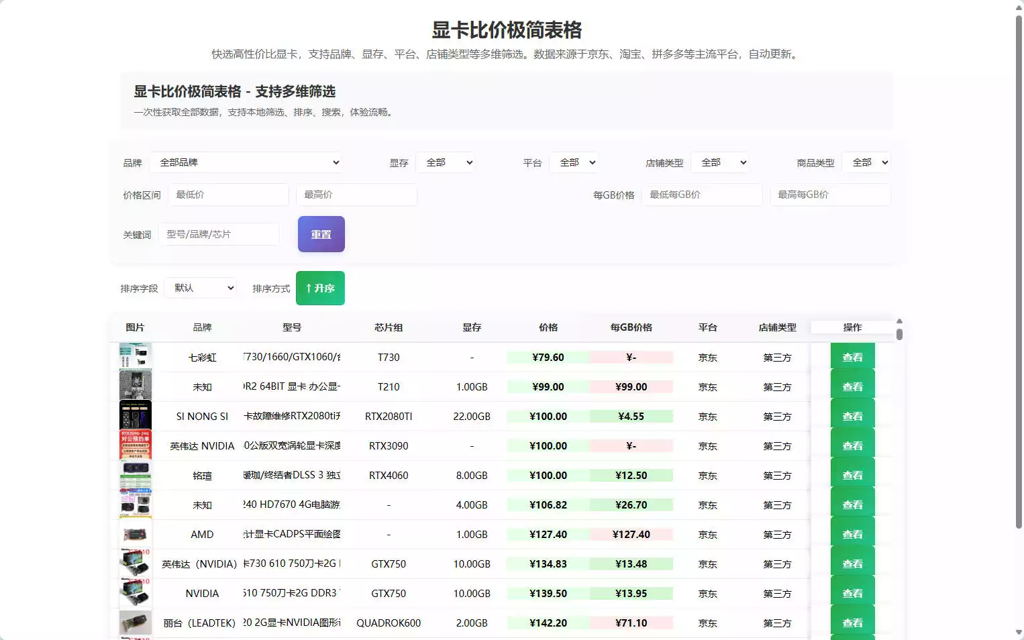Focus the 最高每GB价 input field

click(831, 195)
